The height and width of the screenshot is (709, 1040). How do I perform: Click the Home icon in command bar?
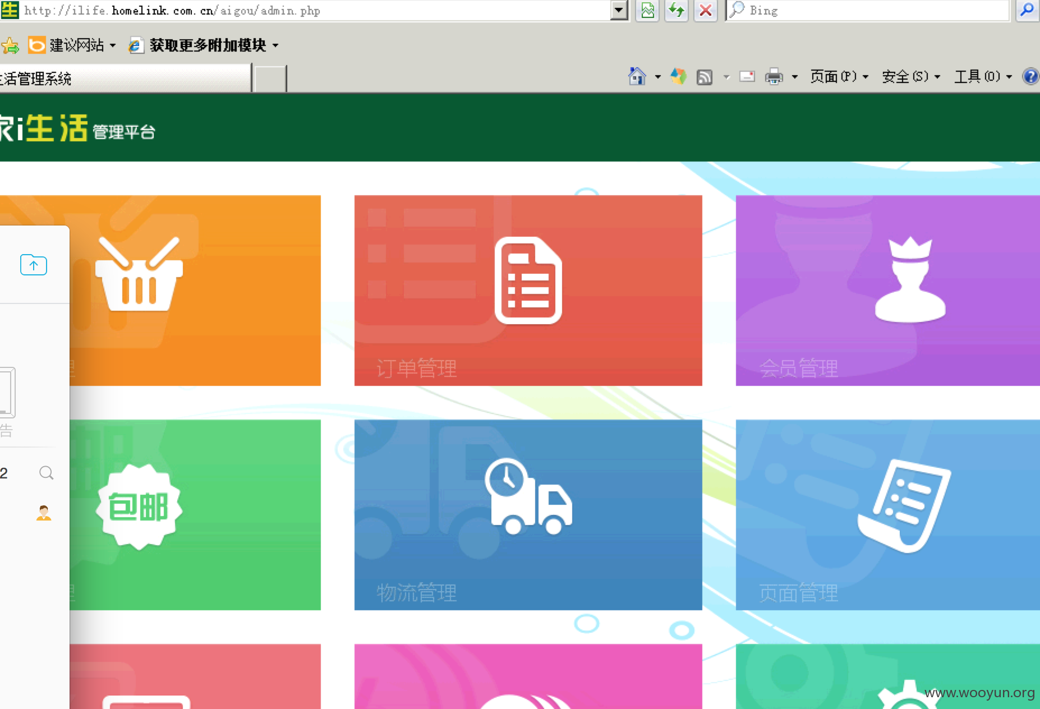coord(637,76)
